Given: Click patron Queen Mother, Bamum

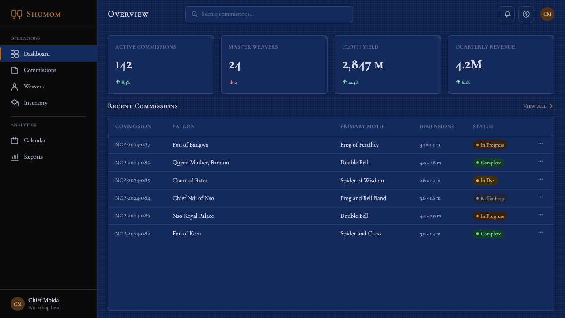Looking at the screenshot, I should point(201,163).
